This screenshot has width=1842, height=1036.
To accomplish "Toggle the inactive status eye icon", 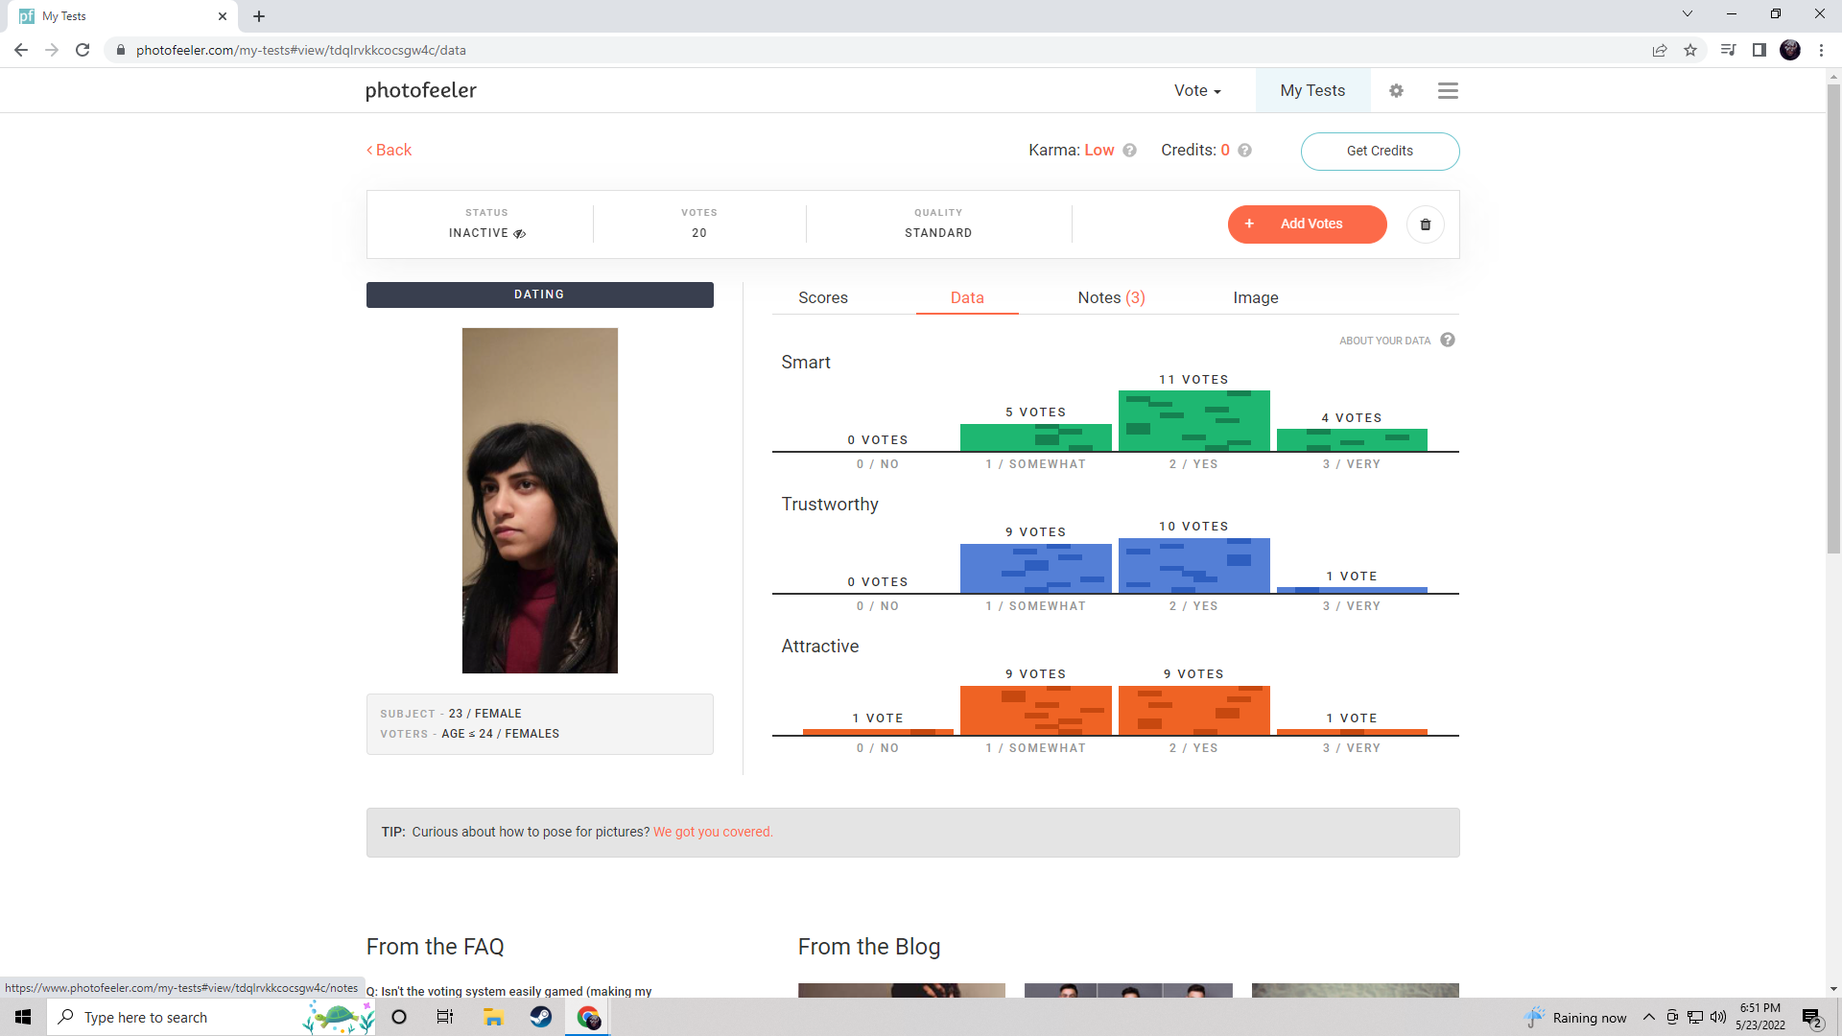I will coord(519,234).
